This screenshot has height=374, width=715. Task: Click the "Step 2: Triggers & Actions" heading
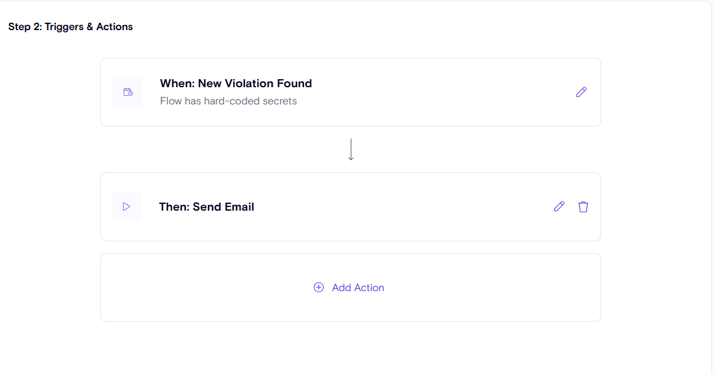coord(70,27)
